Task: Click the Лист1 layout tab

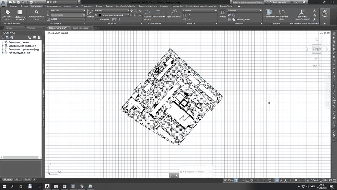Action: (18, 179)
